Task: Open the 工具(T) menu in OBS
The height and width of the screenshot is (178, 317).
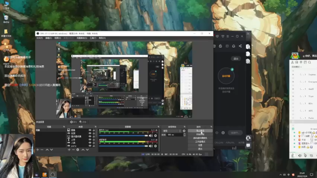Action: pyautogui.click(x=93, y=38)
